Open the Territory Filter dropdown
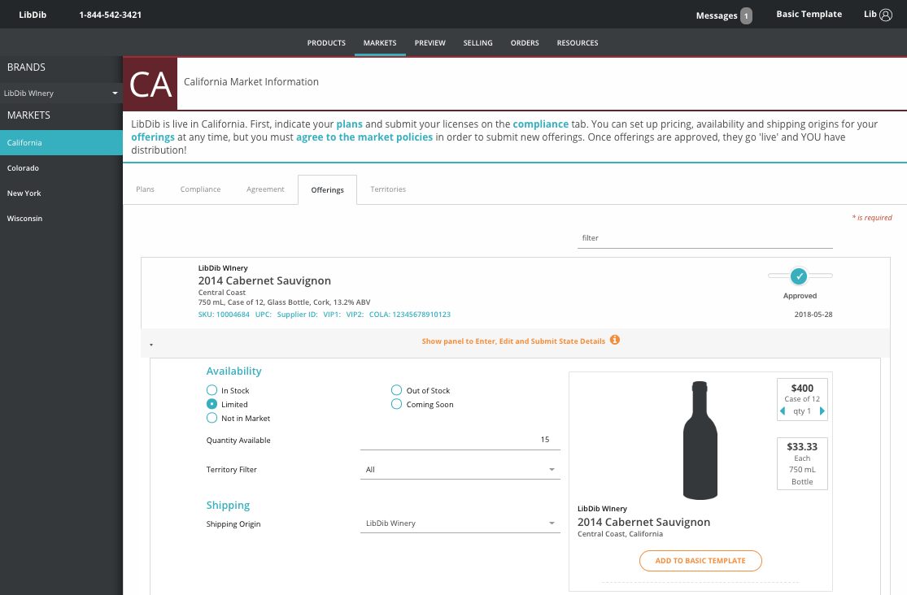 460,470
